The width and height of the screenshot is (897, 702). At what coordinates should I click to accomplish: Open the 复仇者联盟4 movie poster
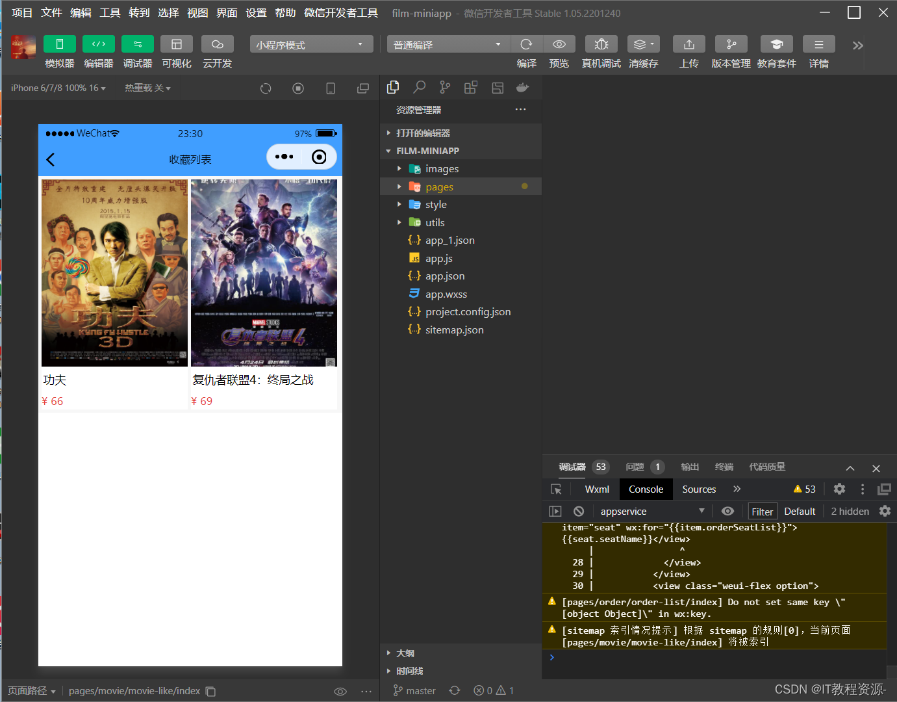[x=264, y=273]
